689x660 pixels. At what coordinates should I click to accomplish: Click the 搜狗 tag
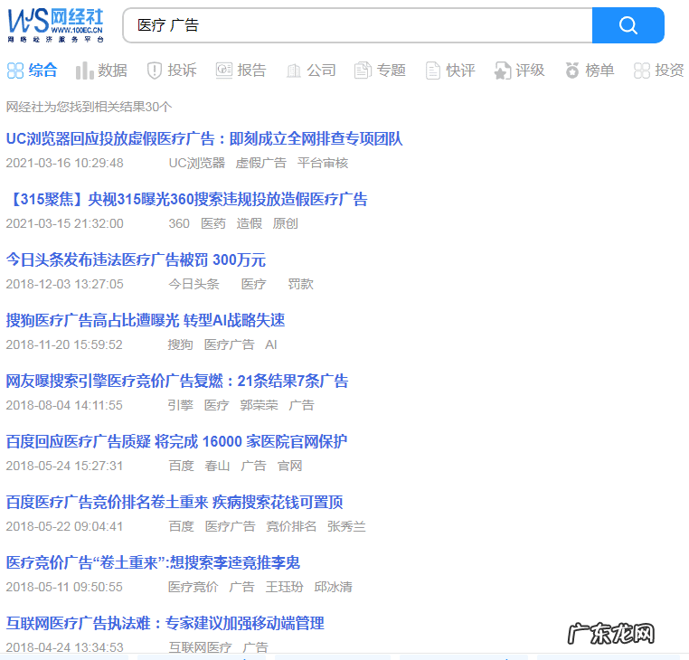coord(180,345)
